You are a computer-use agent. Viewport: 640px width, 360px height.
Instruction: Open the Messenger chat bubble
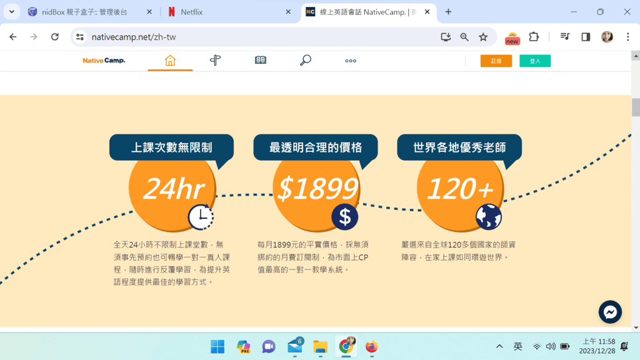[610, 312]
